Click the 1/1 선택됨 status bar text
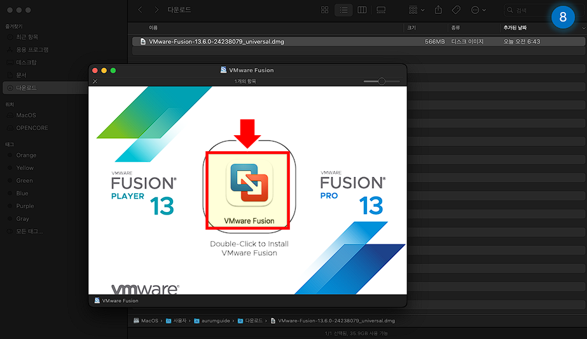This screenshot has width=587, height=339. click(356, 333)
